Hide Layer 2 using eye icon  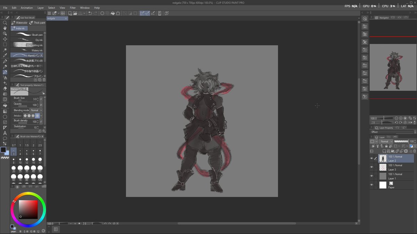371,158
